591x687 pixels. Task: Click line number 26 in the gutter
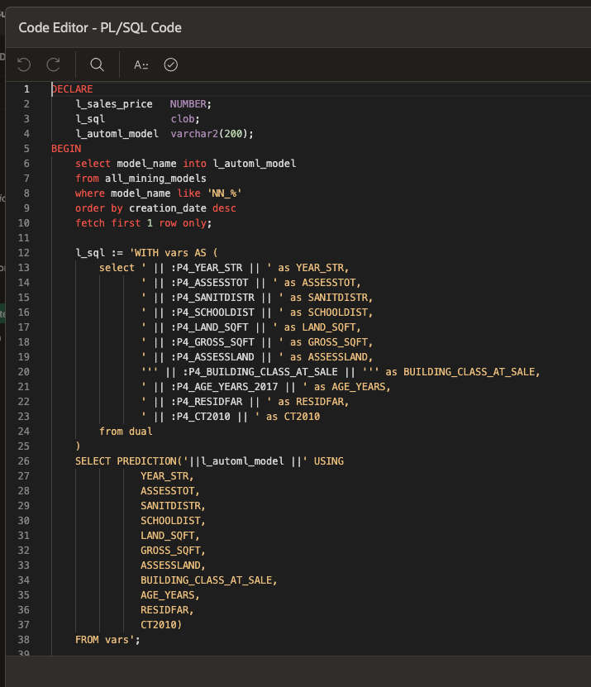coord(23,461)
